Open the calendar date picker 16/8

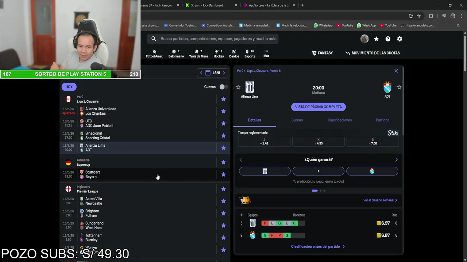(213, 73)
